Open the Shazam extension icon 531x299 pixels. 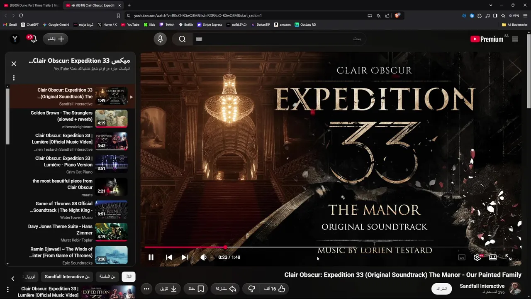pyautogui.click(x=472, y=15)
